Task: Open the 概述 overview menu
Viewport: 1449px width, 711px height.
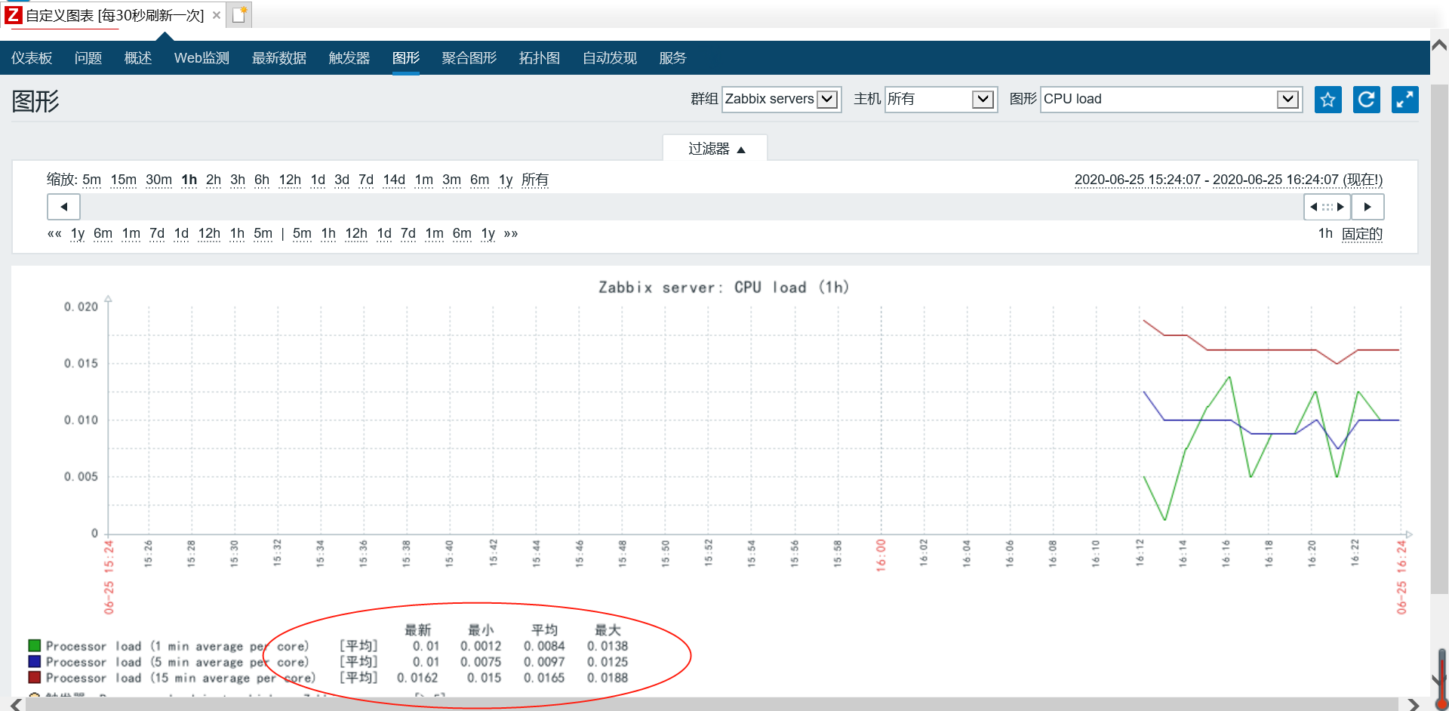Action: coord(138,58)
